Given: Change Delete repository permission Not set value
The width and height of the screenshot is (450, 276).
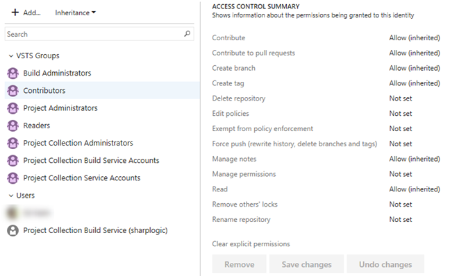Looking at the screenshot, I should point(401,98).
